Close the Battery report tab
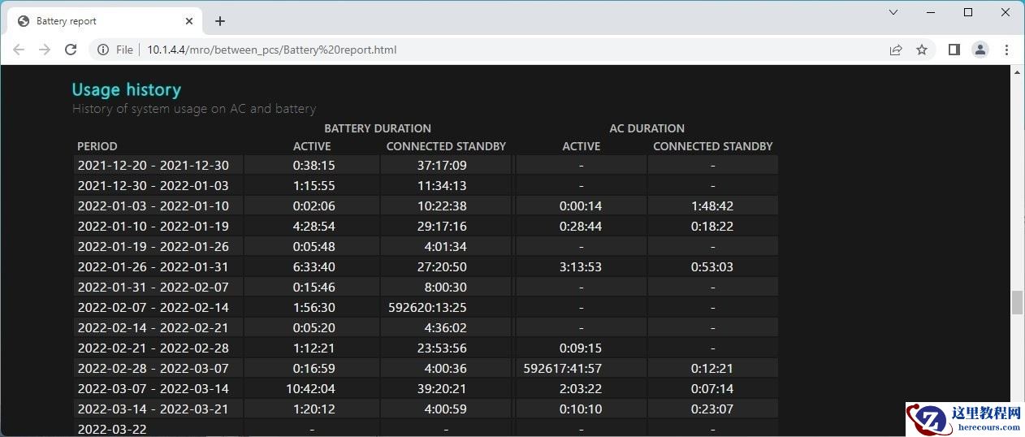Image resolution: width=1025 pixels, height=437 pixels. [x=189, y=21]
